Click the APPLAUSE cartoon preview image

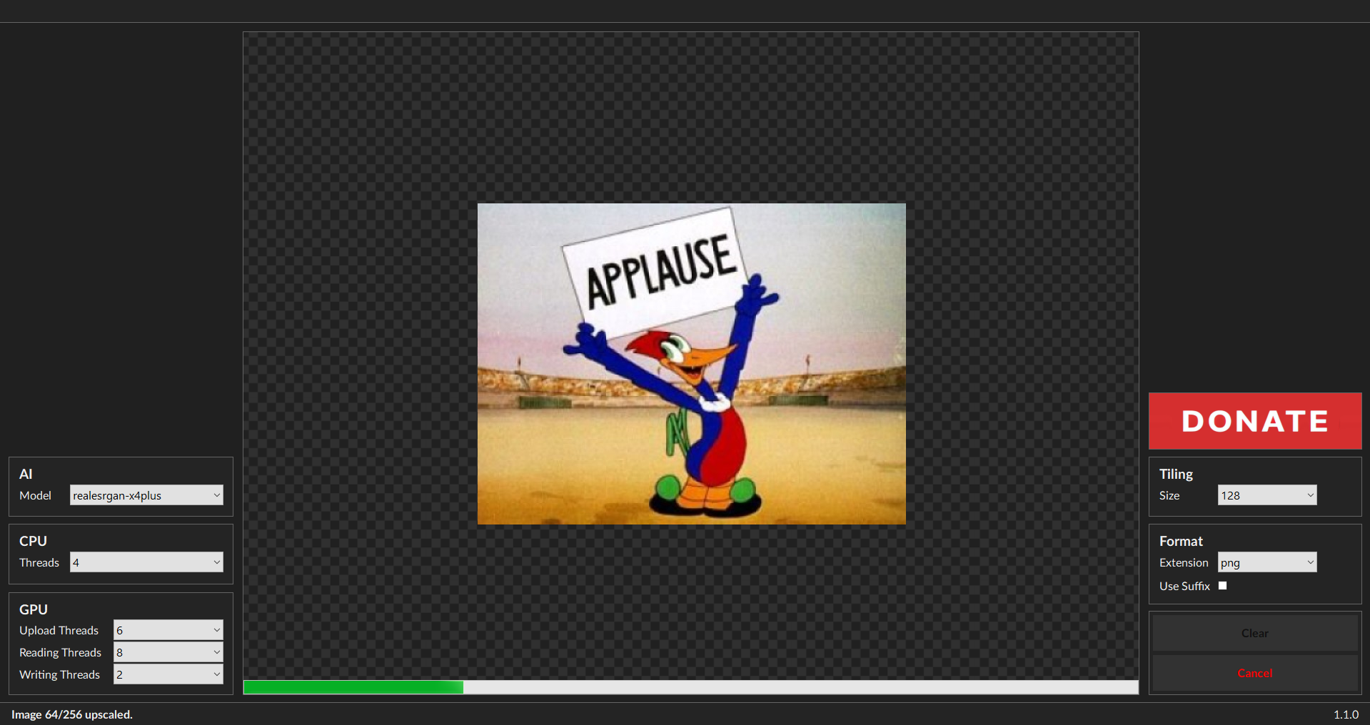tap(692, 364)
